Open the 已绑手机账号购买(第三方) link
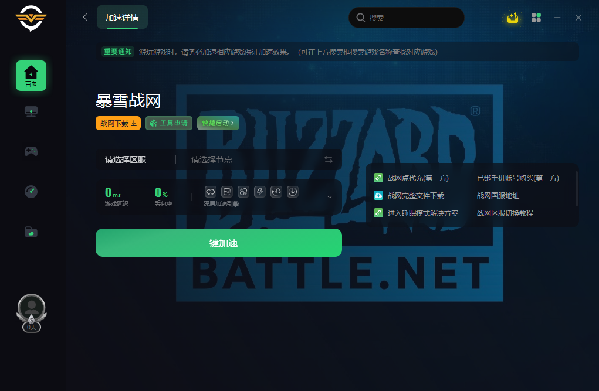599x391 pixels. click(x=518, y=178)
